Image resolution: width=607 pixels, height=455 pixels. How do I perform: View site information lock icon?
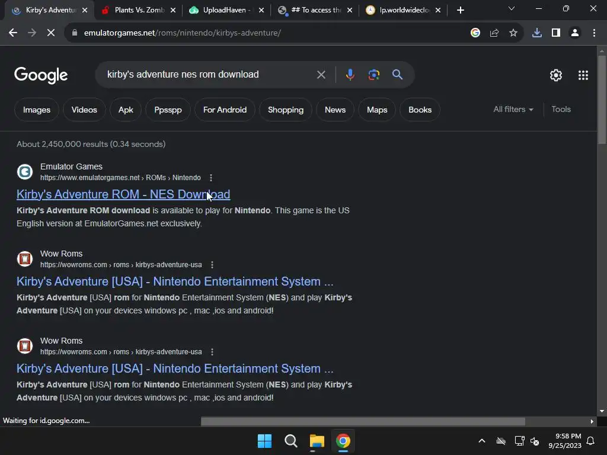pos(74,33)
